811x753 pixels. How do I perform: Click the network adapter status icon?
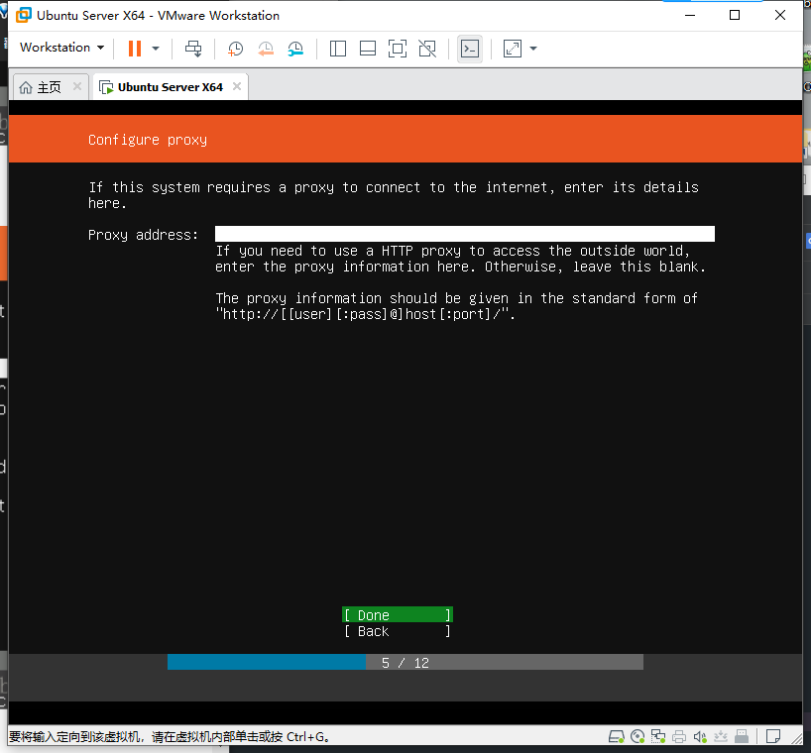coord(658,736)
